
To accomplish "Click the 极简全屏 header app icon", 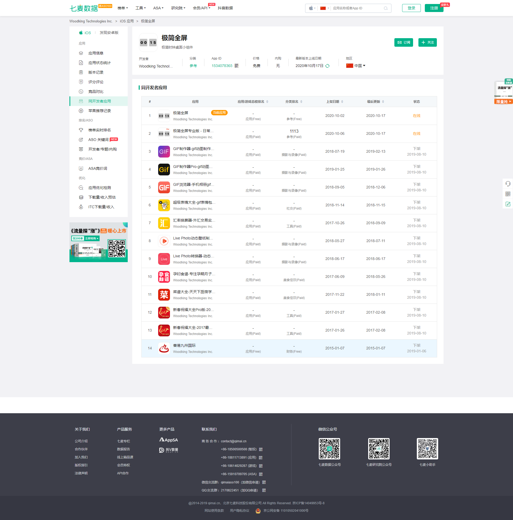I will pos(148,42).
